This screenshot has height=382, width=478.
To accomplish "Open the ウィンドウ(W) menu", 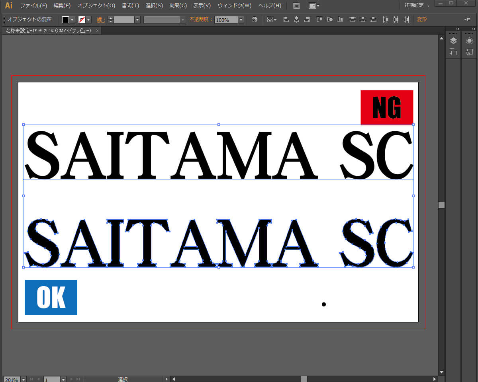I will [x=235, y=6].
